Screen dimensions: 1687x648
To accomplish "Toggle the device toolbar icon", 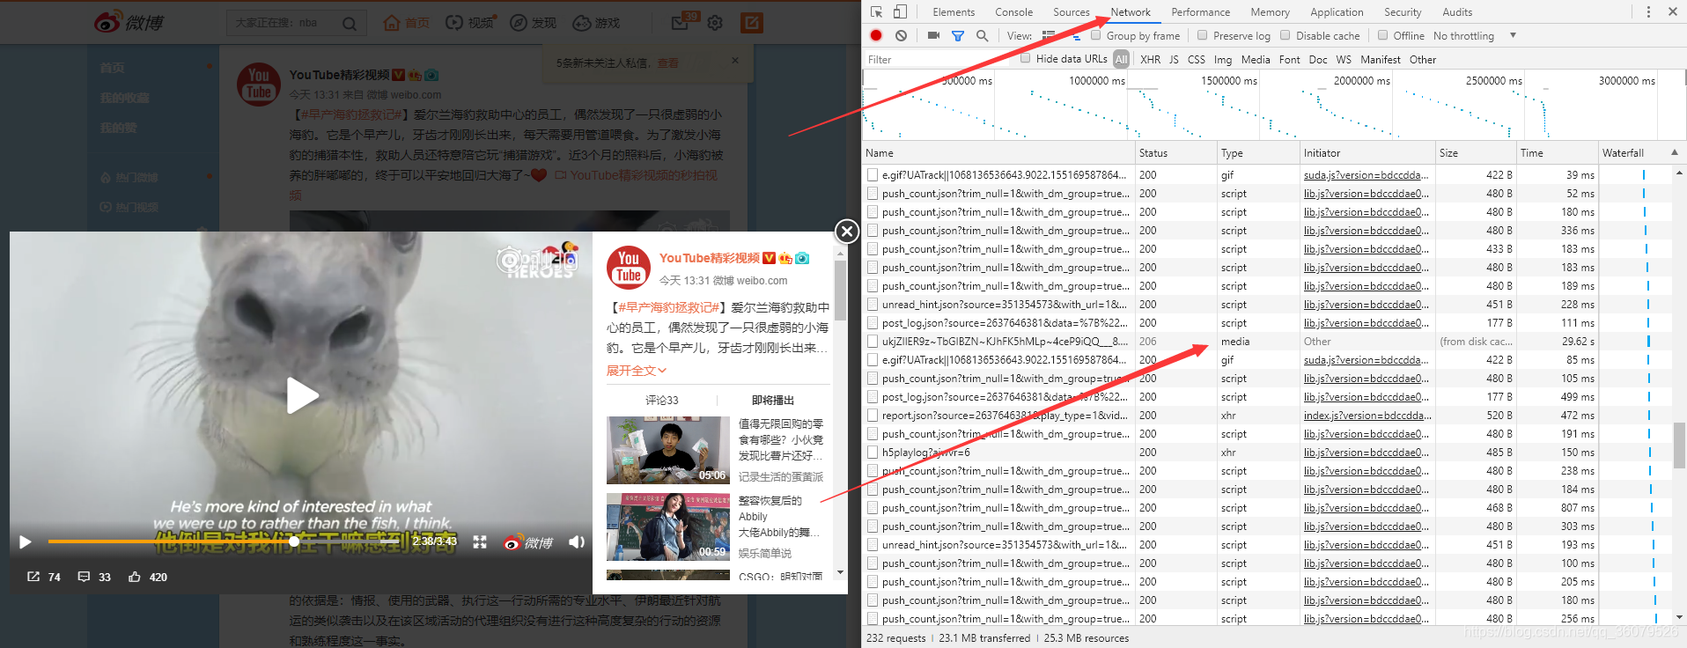I will (x=900, y=11).
